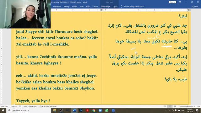Click text 'basiita. khayra bghayra !'
The width and height of the screenshot is (201, 113).
38,63
